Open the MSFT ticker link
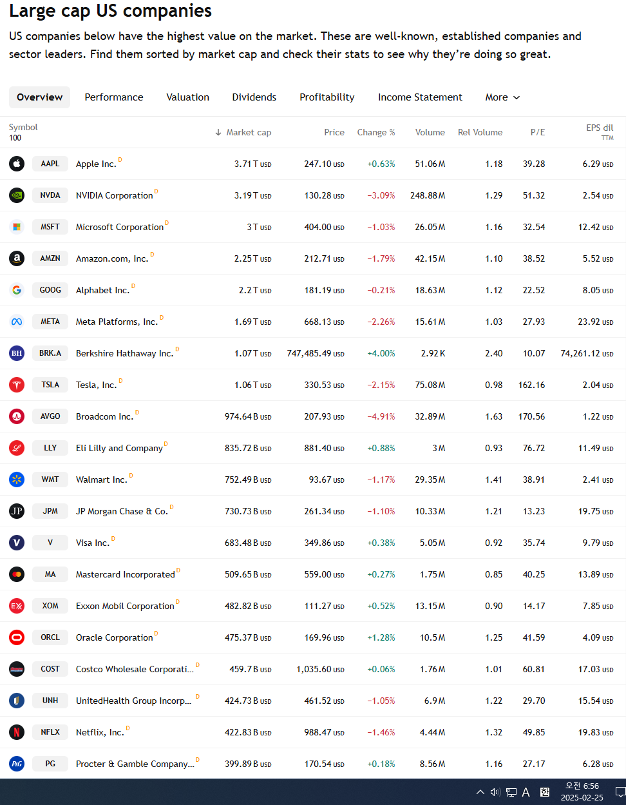Viewport: 626px width, 805px height. [x=50, y=227]
